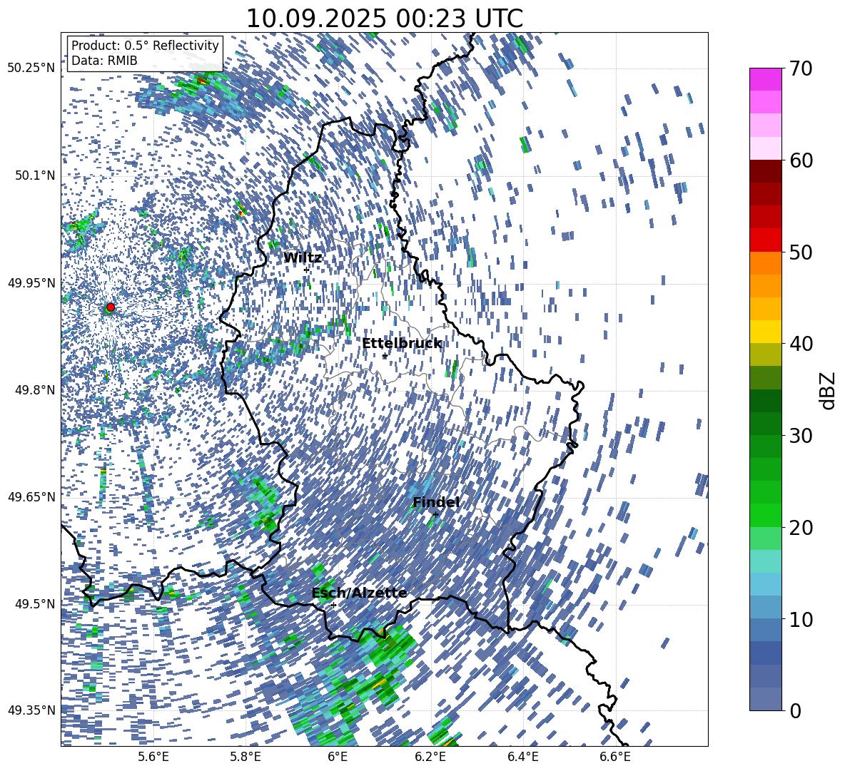Click the 6°E longitude tick label
The height and width of the screenshot is (771, 845).
338,757
